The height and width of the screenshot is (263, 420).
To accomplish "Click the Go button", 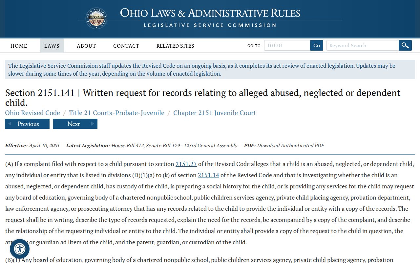I will pos(317,45).
